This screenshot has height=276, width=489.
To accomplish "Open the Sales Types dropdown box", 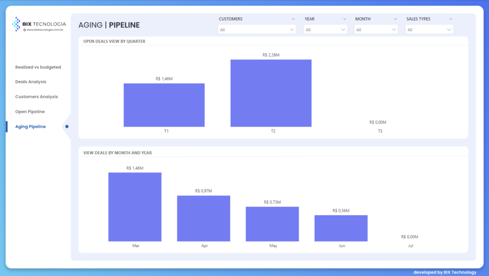I will [429, 30].
